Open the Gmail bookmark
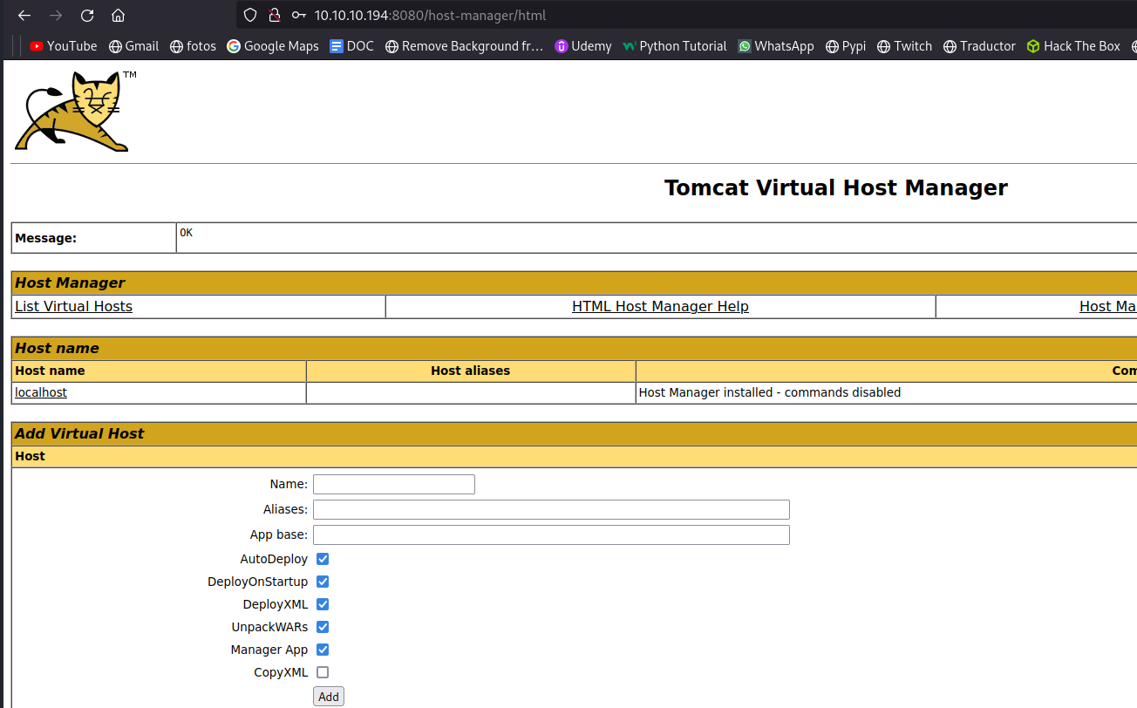 [133, 46]
